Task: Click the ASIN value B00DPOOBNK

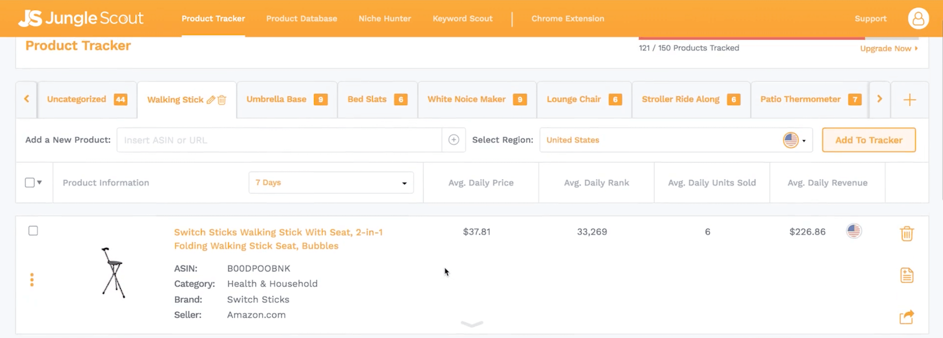Action: 258,269
